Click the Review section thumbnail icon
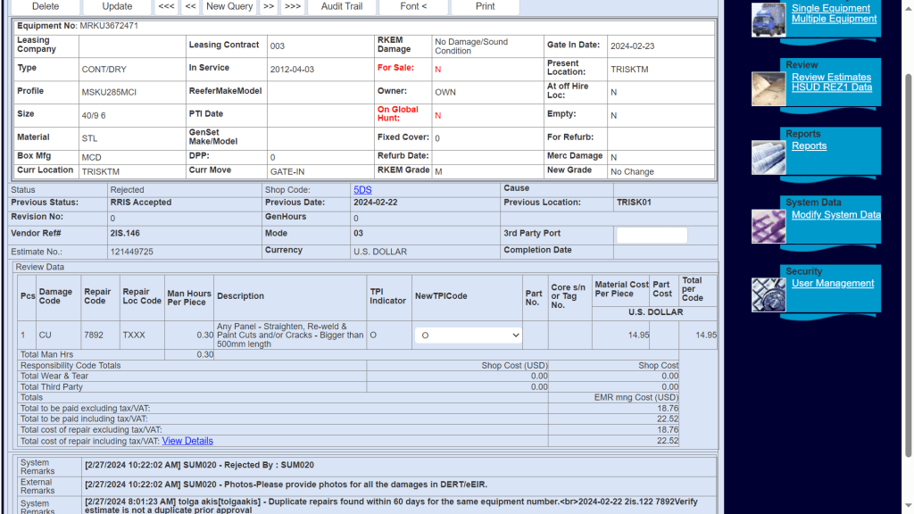 coord(769,88)
